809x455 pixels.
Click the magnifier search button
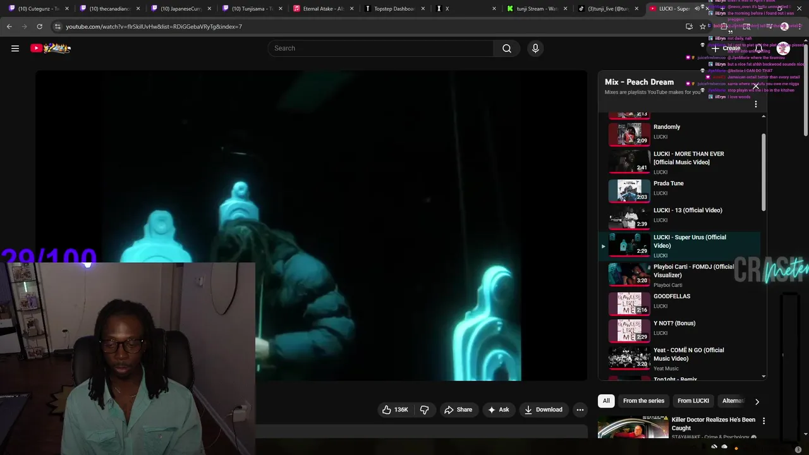[507, 48]
